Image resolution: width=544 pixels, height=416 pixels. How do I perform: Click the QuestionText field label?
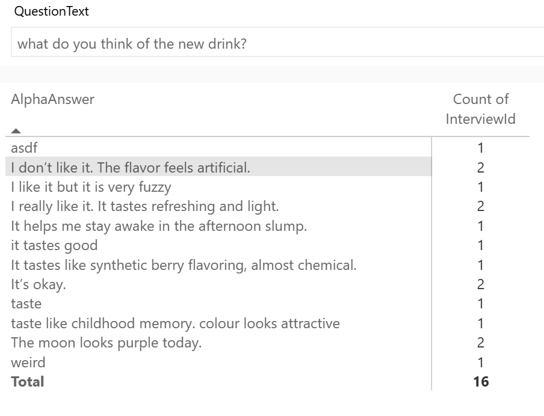pyautogui.click(x=51, y=11)
